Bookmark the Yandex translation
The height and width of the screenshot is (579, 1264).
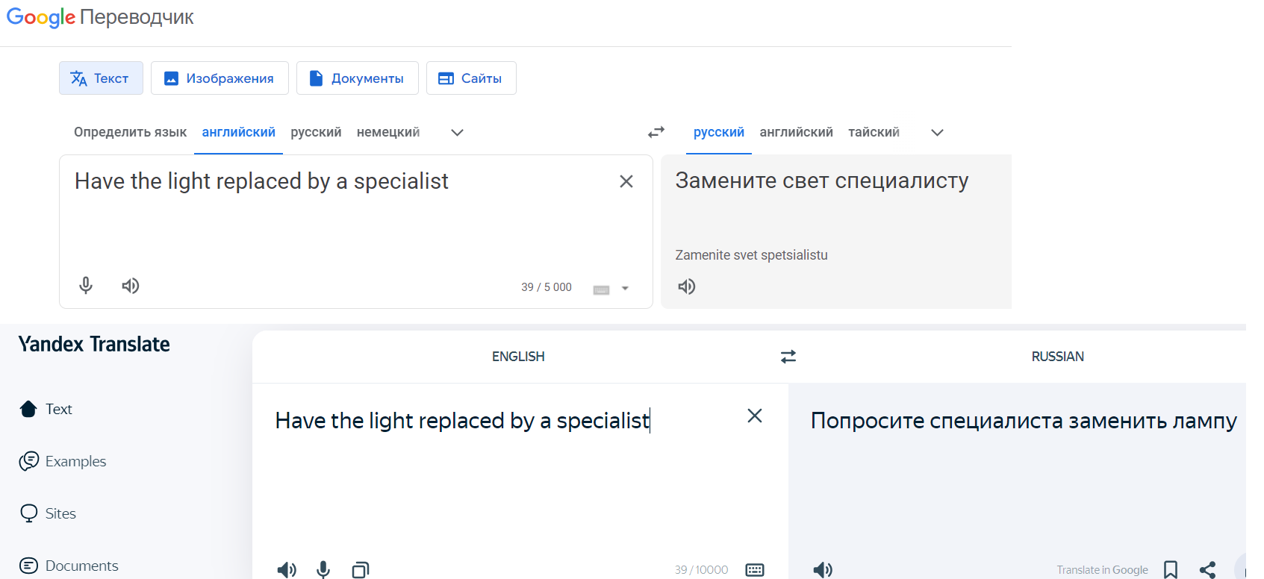[1171, 570]
